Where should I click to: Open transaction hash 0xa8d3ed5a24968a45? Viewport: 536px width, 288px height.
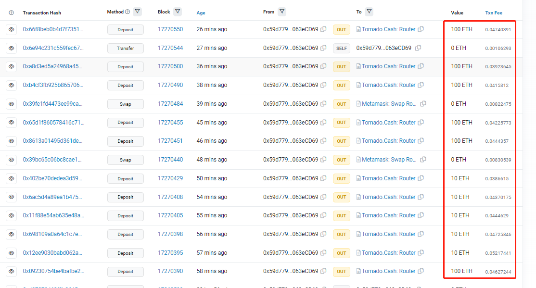(53, 66)
